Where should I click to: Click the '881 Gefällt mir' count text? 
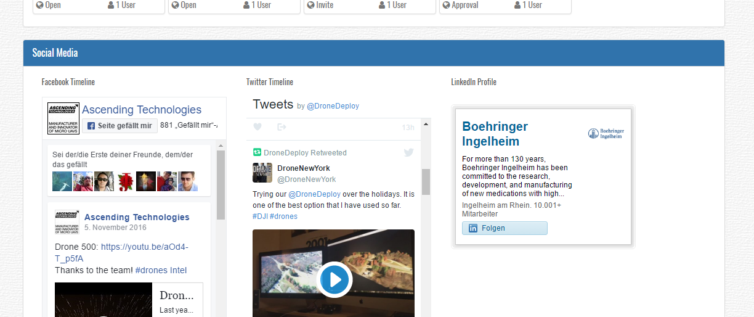coord(189,126)
